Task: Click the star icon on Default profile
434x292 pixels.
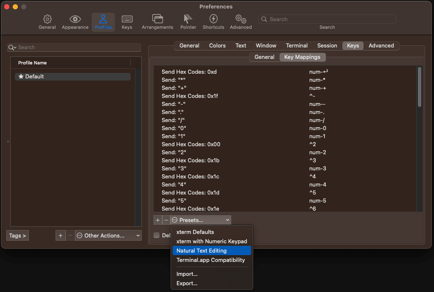Action: (21, 76)
